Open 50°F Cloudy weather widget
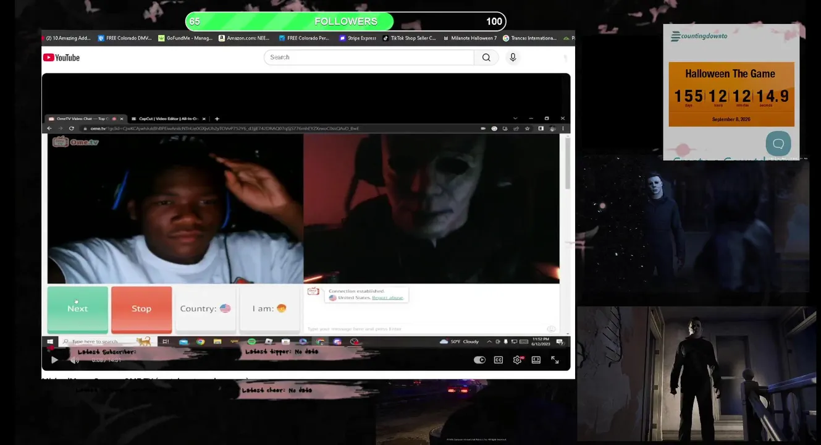The width and height of the screenshot is (821, 445). point(460,341)
